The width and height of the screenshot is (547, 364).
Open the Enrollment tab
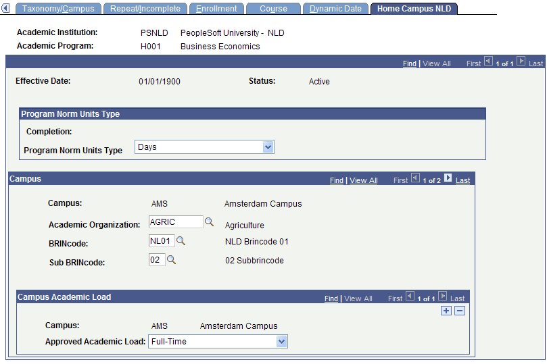(x=216, y=9)
